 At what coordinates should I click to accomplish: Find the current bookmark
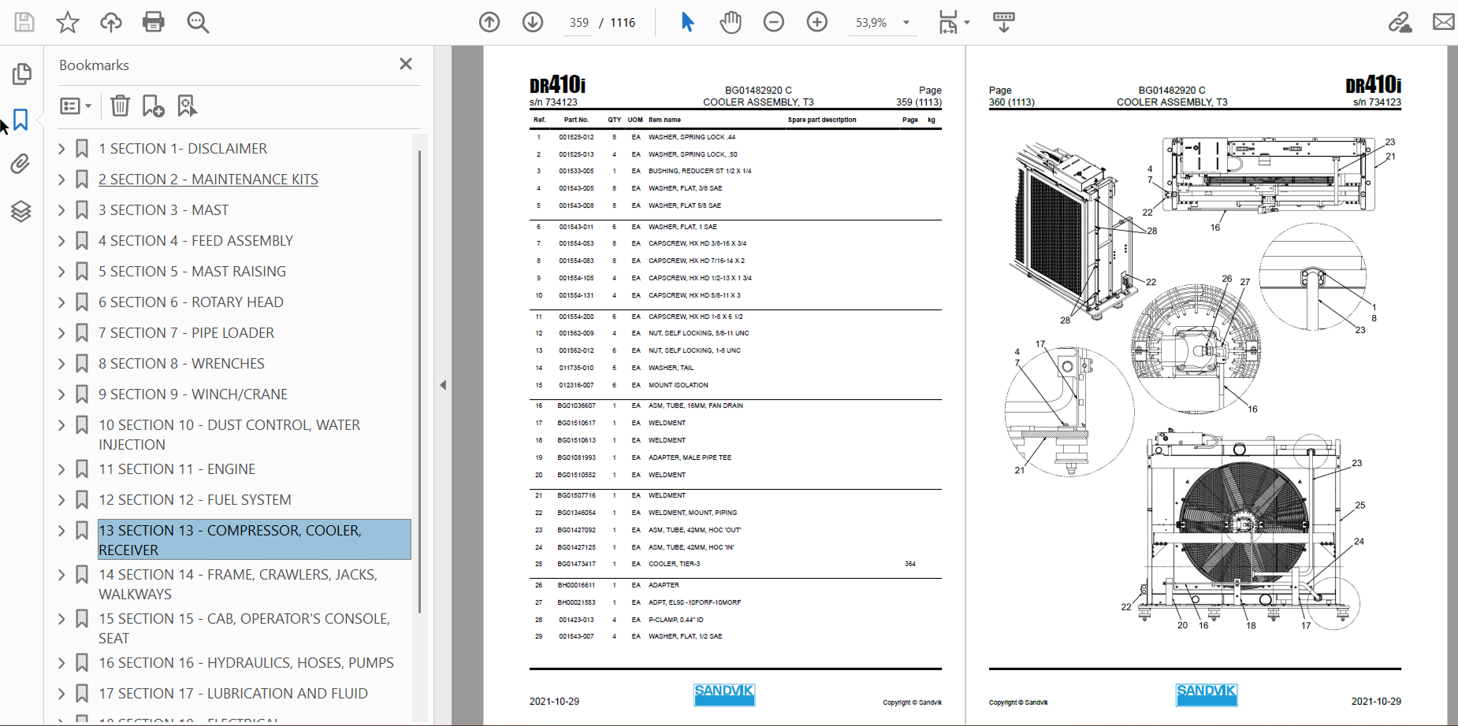(x=187, y=106)
